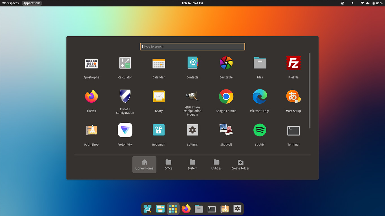The width and height of the screenshot is (385, 216).
Task: Launch Pop!_Shop from the grid
Action: [91, 134]
